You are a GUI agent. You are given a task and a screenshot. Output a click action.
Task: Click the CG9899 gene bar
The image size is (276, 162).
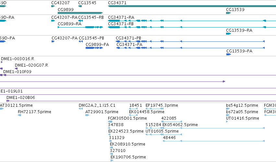pos(80,13)
